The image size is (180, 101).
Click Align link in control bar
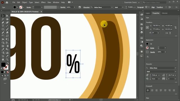click(153, 7)
